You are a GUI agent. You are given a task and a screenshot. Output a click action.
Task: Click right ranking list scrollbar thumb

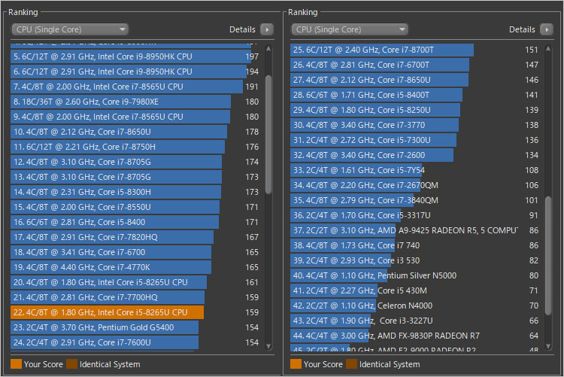click(548, 256)
